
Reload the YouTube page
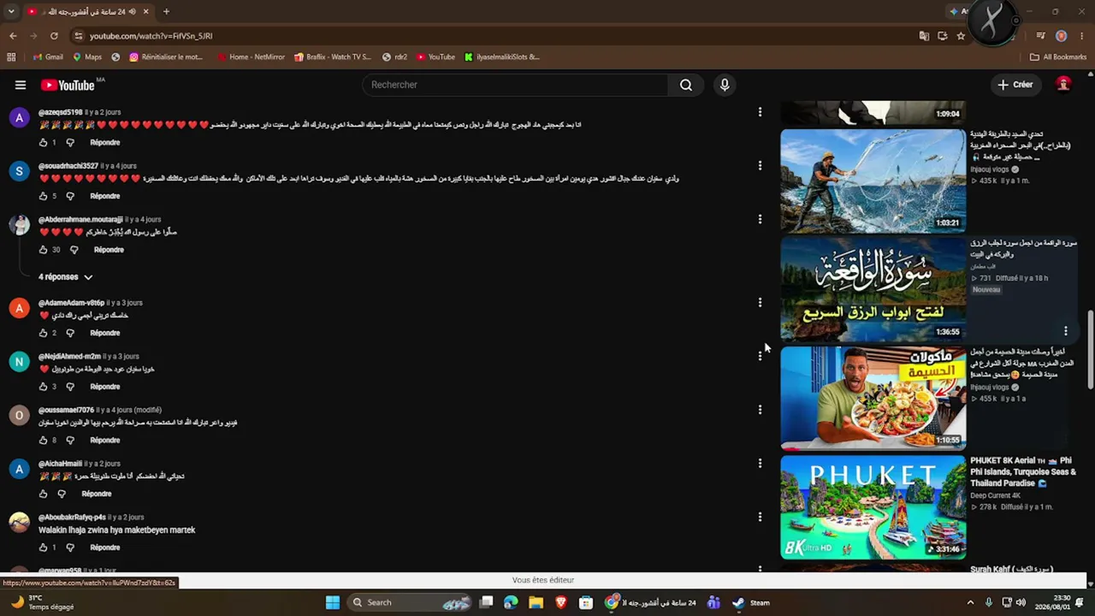[54, 36]
